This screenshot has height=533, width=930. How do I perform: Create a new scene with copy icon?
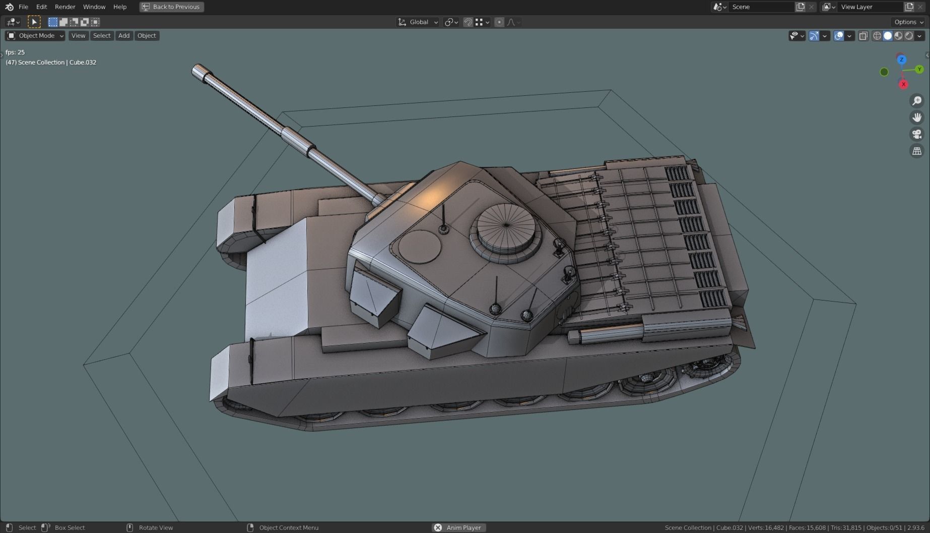coord(800,7)
